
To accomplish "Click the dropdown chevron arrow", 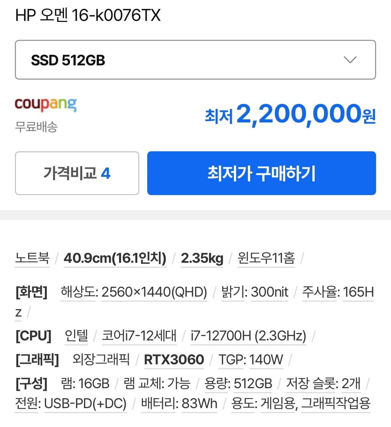I will [350, 60].
